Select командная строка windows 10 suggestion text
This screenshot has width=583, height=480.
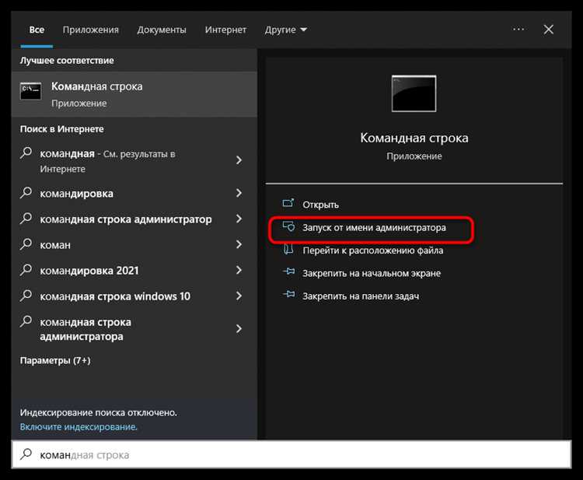115,296
